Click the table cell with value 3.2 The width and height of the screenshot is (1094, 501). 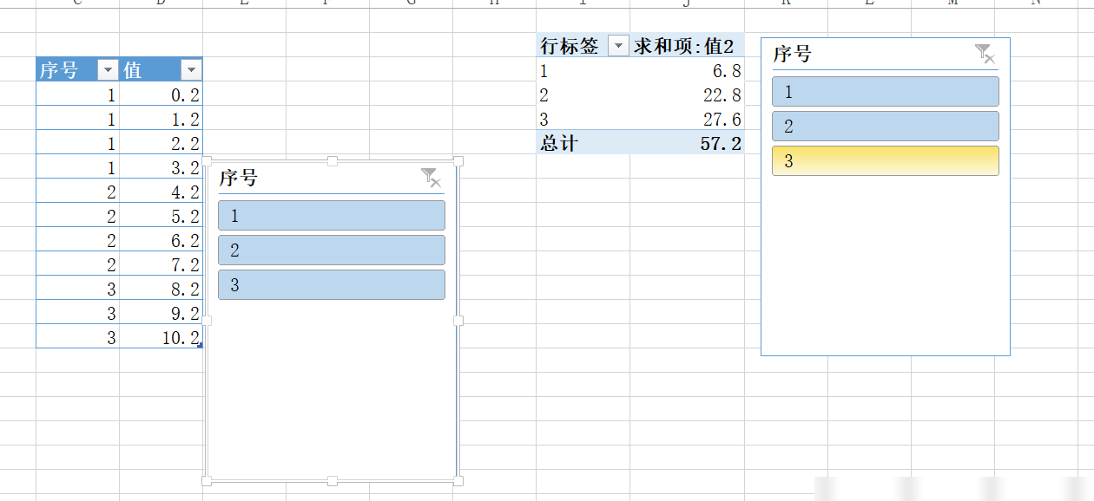(161, 167)
